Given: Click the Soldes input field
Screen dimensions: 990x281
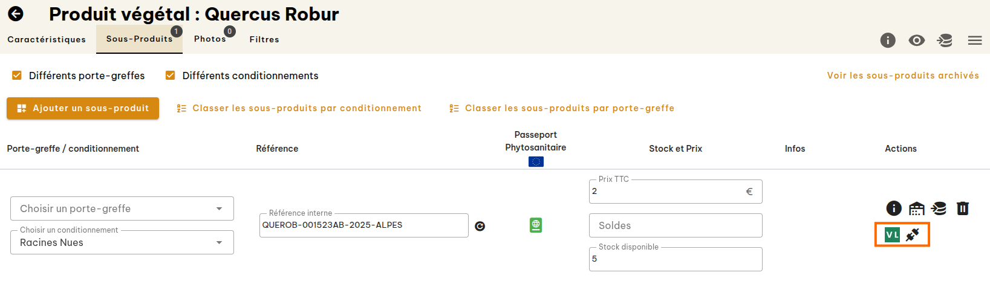Looking at the screenshot, I should [676, 225].
